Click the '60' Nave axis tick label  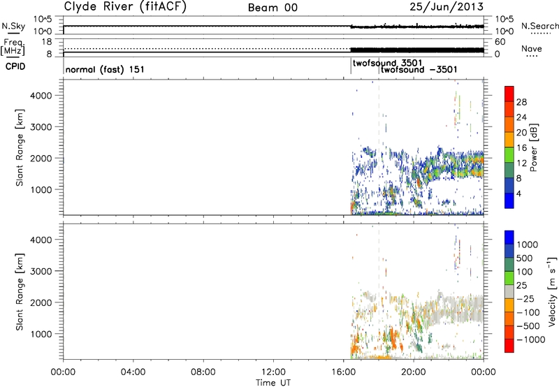coord(500,42)
